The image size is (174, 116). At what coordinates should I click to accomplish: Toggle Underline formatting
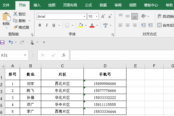coord(54,25)
